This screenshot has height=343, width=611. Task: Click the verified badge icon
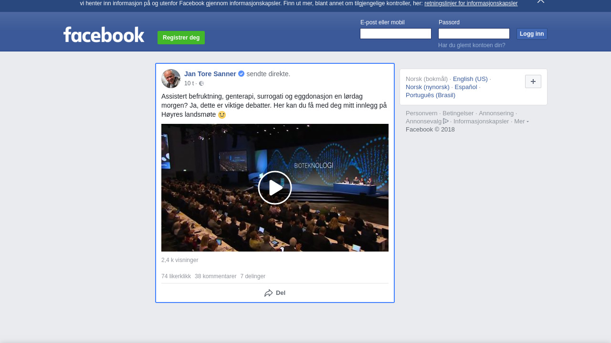pos(242,74)
